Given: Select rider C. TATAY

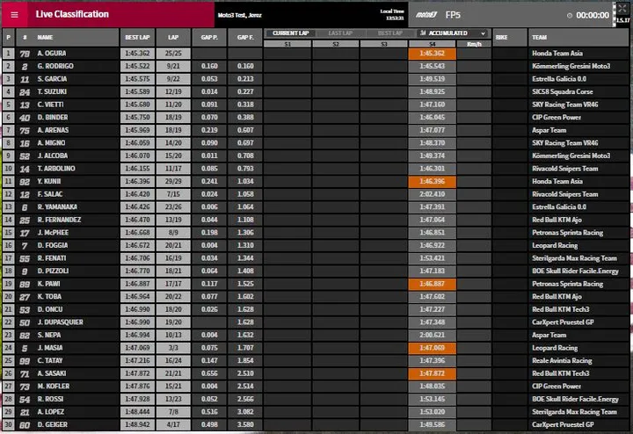Looking at the screenshot, I should click(x=50, y=360).
